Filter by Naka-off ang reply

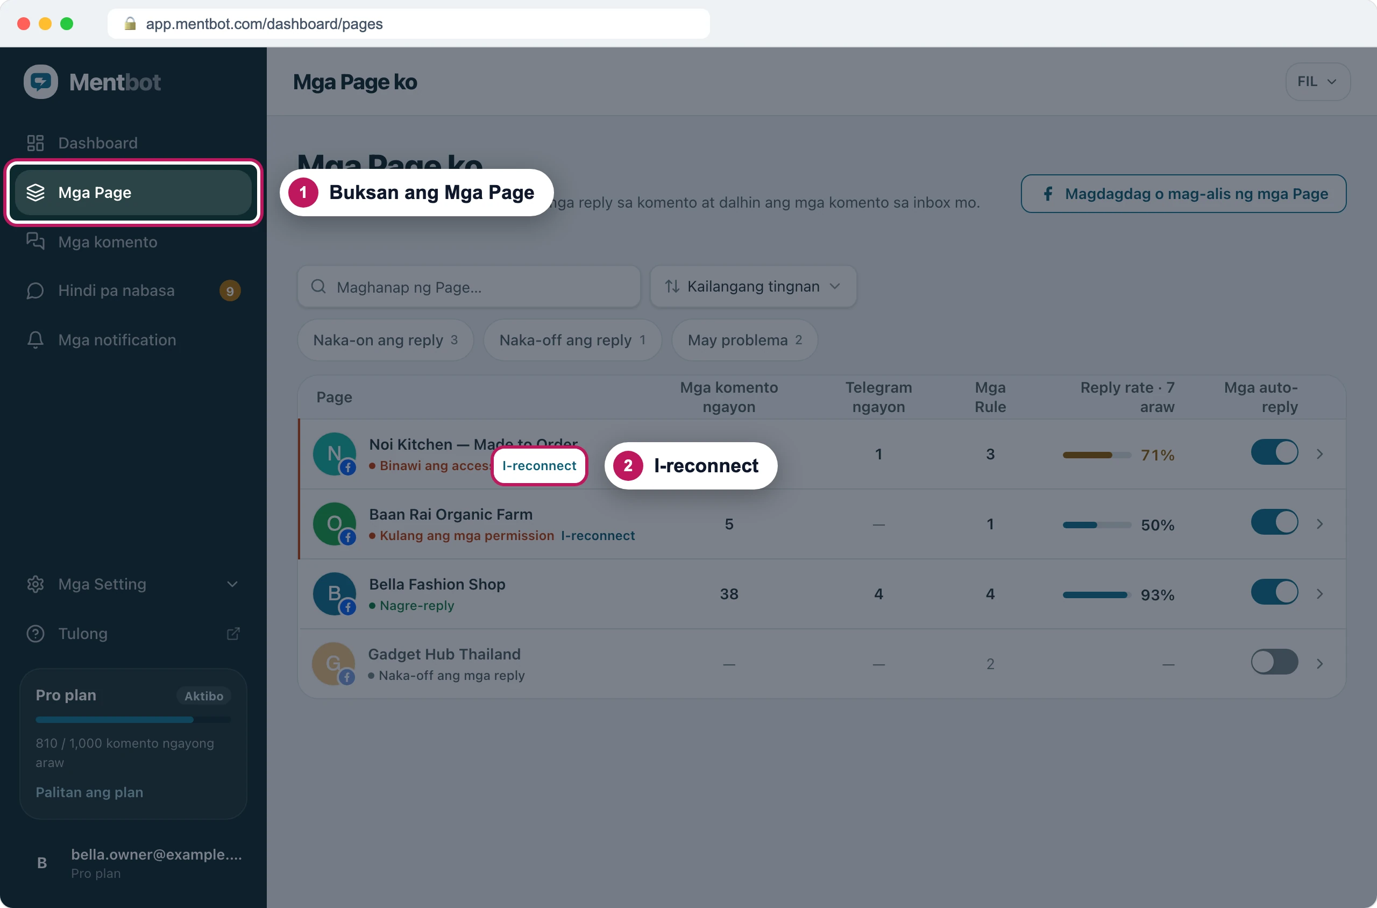(x=572, y=340)
